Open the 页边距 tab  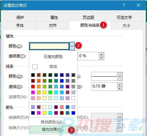[x=88, y=17]
